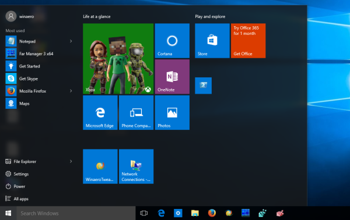This screenshot has height=220, width=350.
Task: Click the teal dotted taskbar icon
Action: (262, 213)
